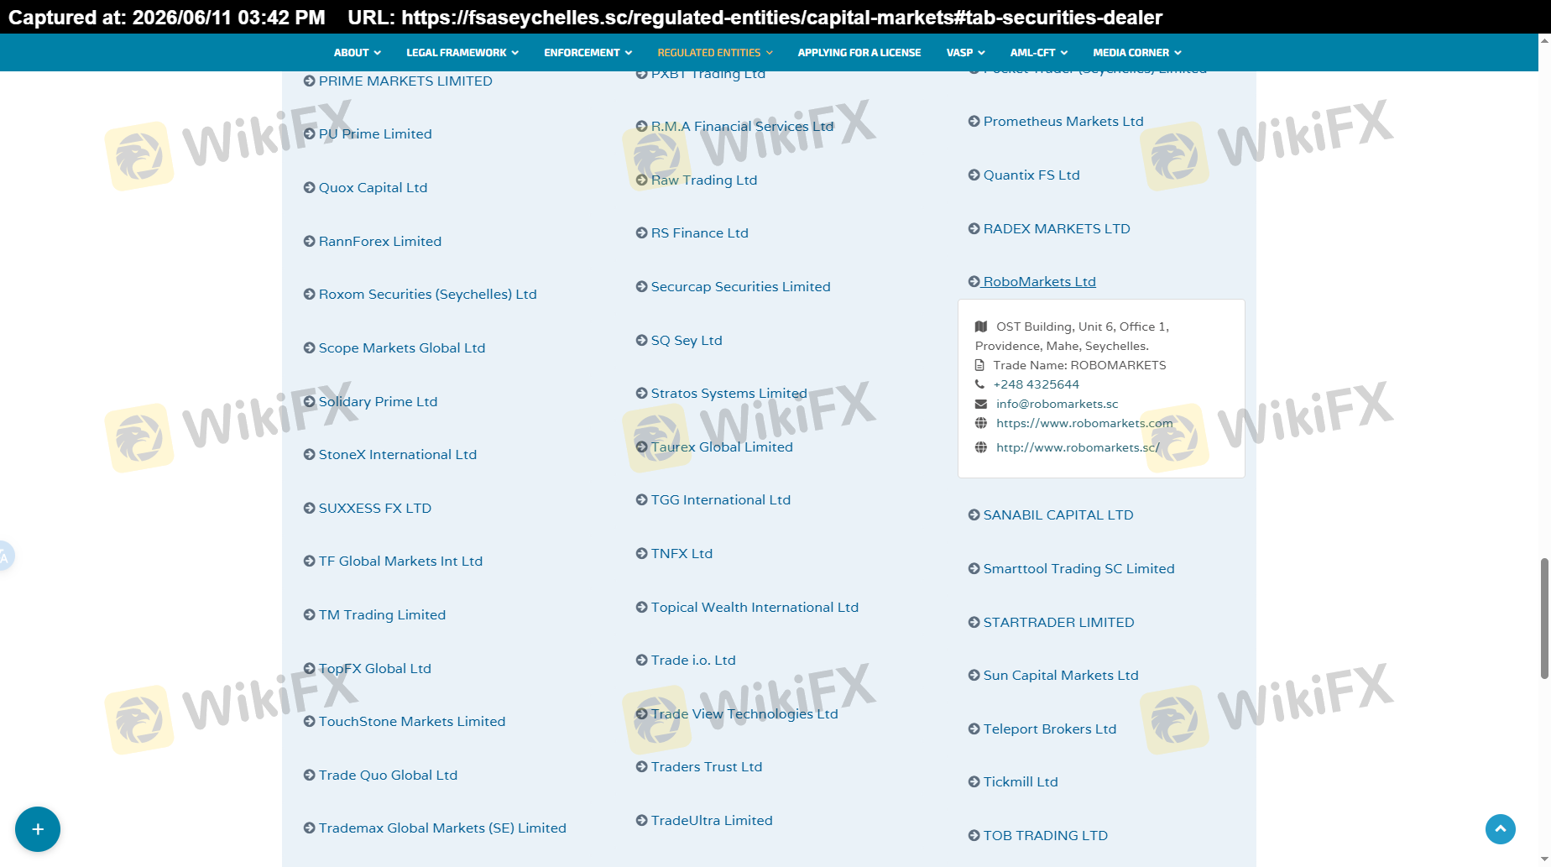This screenshot has height=867, width=1551.
Task: Open the AML-CFT dropdown
Action: 1038,53
